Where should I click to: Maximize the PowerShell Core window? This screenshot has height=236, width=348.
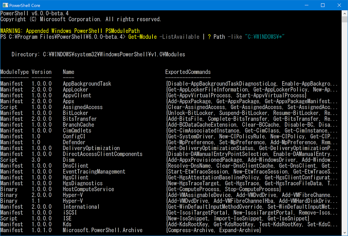pyautogui.click(x=323, y=5)
